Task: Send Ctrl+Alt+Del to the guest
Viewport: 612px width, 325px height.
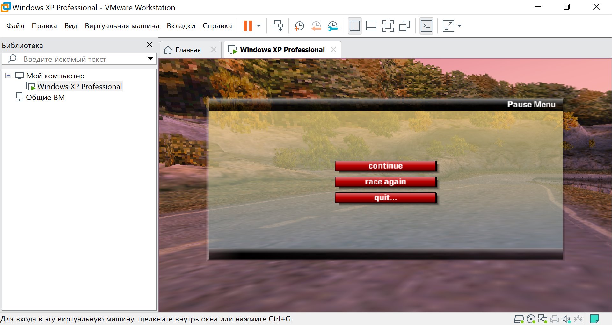Action: (x=277, y=25)
